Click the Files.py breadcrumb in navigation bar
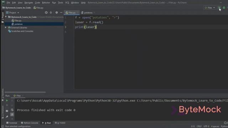 (x=38, y=8)
